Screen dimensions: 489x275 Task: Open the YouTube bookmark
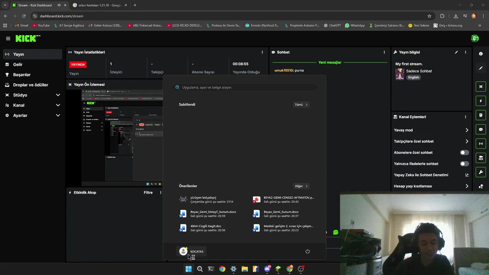(x=41, y=26)
